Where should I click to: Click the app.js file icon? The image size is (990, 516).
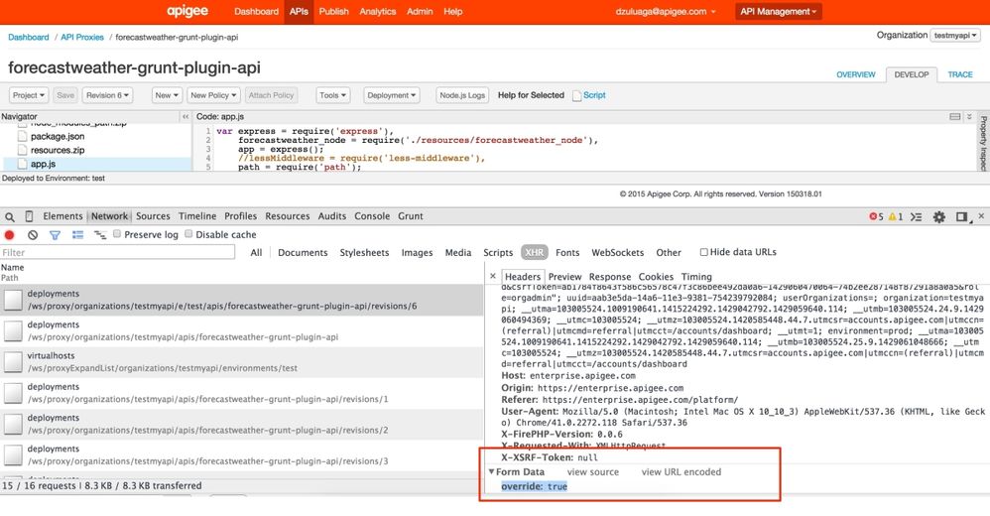tap(23, 164)
